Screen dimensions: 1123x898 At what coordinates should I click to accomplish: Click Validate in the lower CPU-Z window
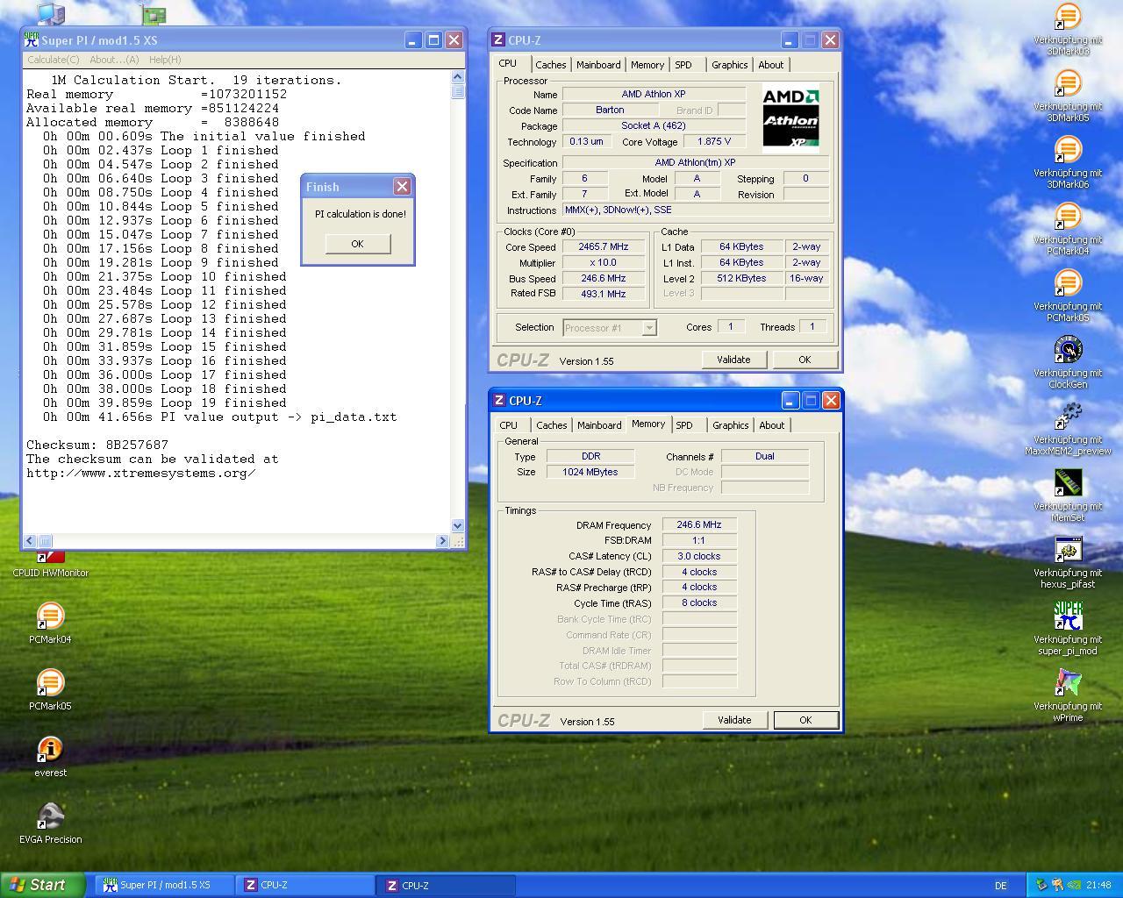(734, 720)
